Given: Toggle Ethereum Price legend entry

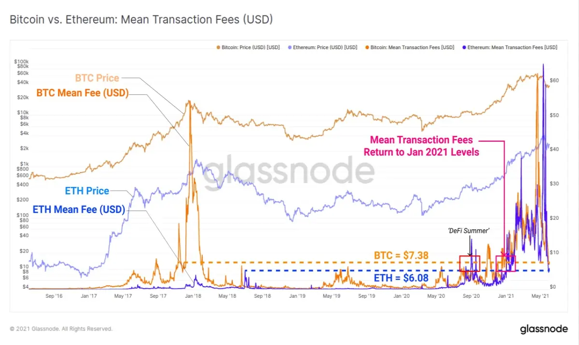Looking at the screenshot, I should click(x=322, y=48).
